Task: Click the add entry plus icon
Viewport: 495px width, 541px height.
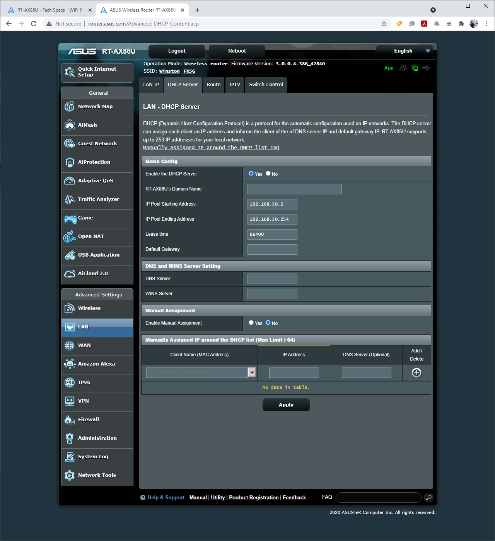Action: 416,373
